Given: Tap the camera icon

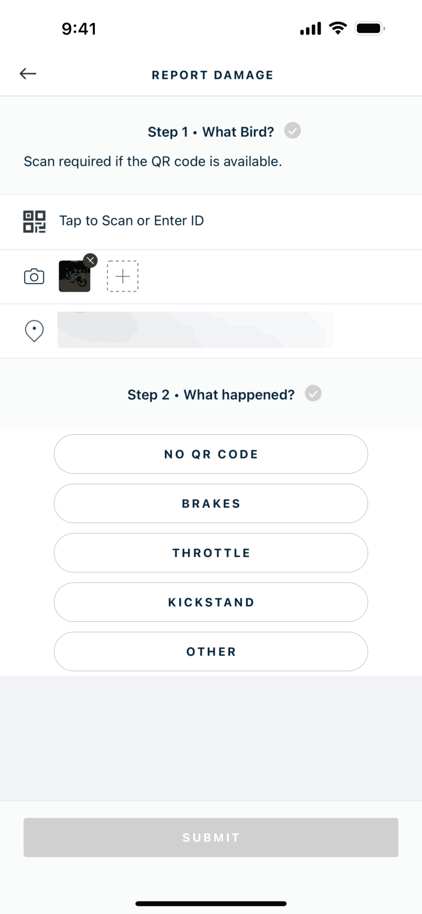Looking at the screenshot, I should point(34,277).
